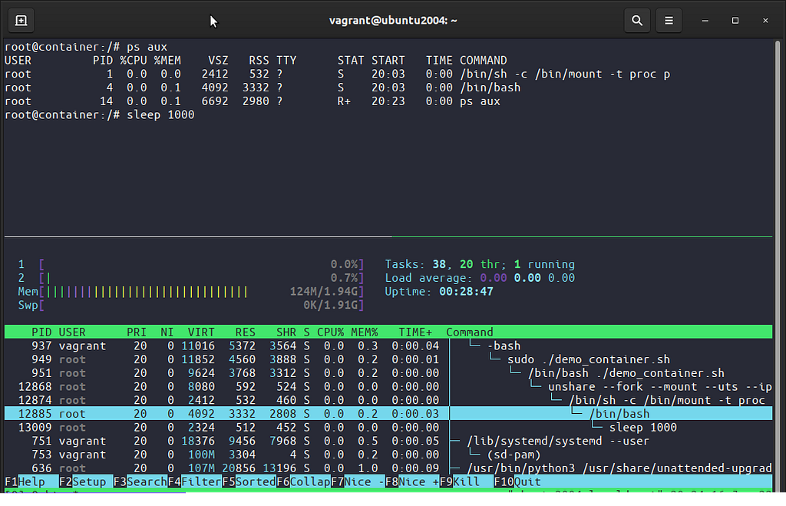Click the Swp usage meter
This screenshot has width=786, height=506.
(190, 305)
